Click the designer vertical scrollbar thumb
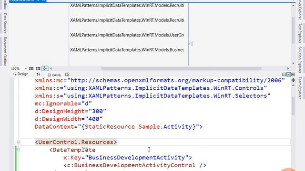305x171 pixels. click(x=293, y=30)
